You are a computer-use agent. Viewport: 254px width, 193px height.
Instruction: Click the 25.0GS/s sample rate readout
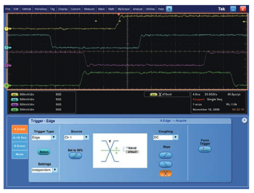coord(211,94)
